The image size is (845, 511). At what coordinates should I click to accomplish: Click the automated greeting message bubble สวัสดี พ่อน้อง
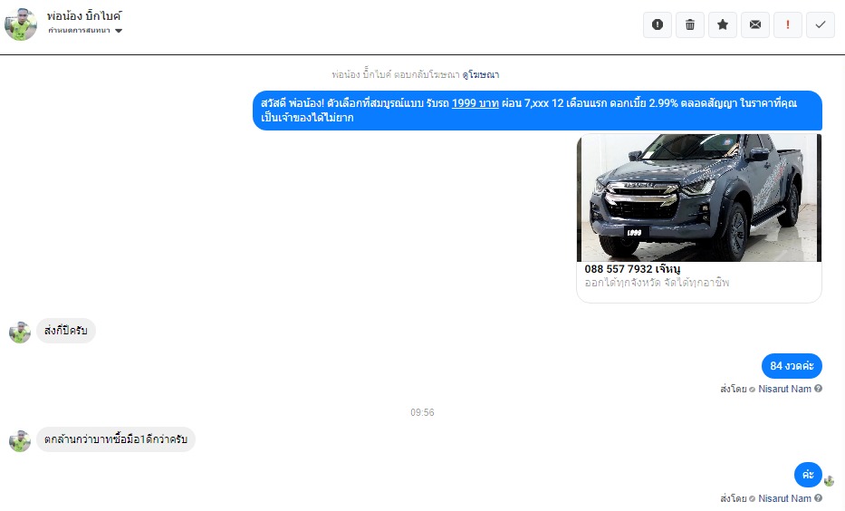pyautogui.click(x=537, y=111)
